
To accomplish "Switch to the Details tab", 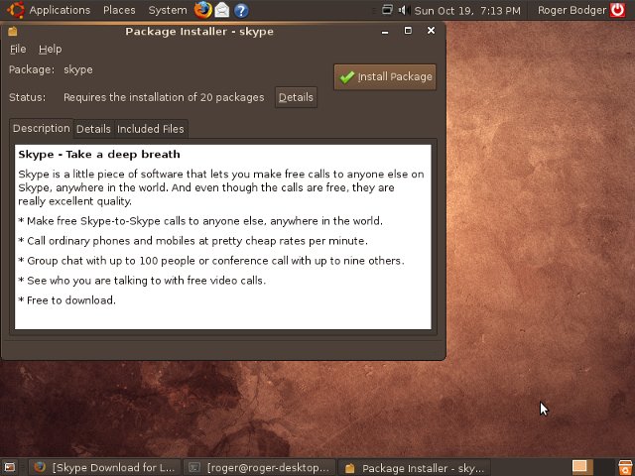I will click(93, 129).
